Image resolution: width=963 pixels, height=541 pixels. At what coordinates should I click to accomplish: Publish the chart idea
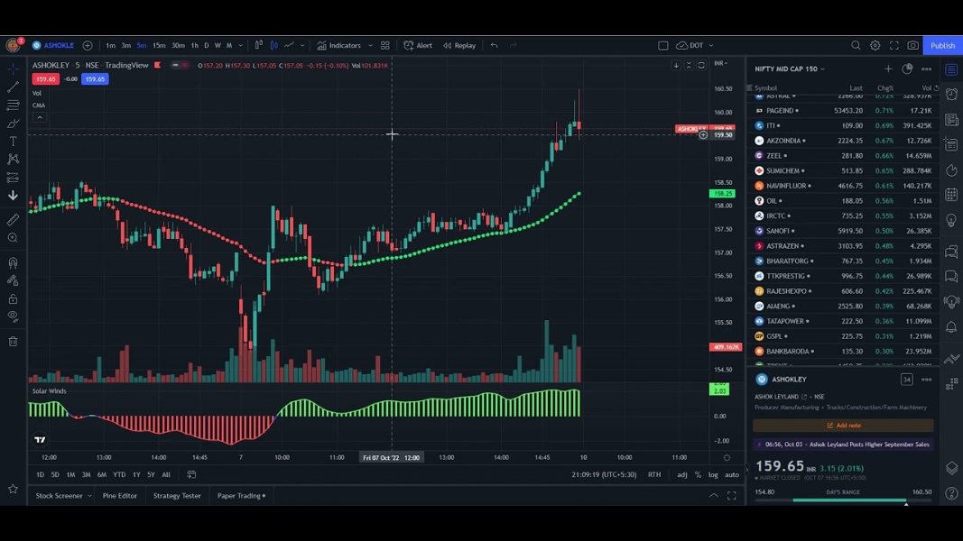point(943,45)
